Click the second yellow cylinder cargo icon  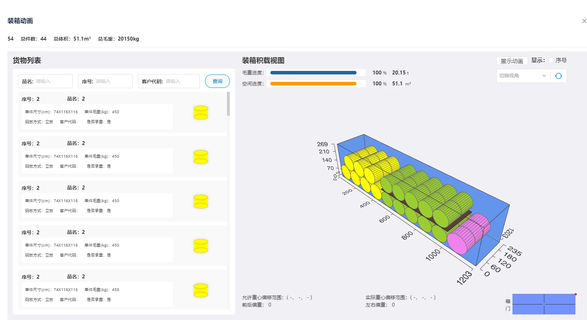(201, 157)
